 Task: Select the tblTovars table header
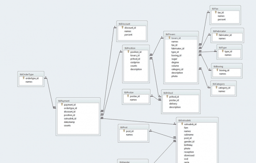(x=181, y=34)
